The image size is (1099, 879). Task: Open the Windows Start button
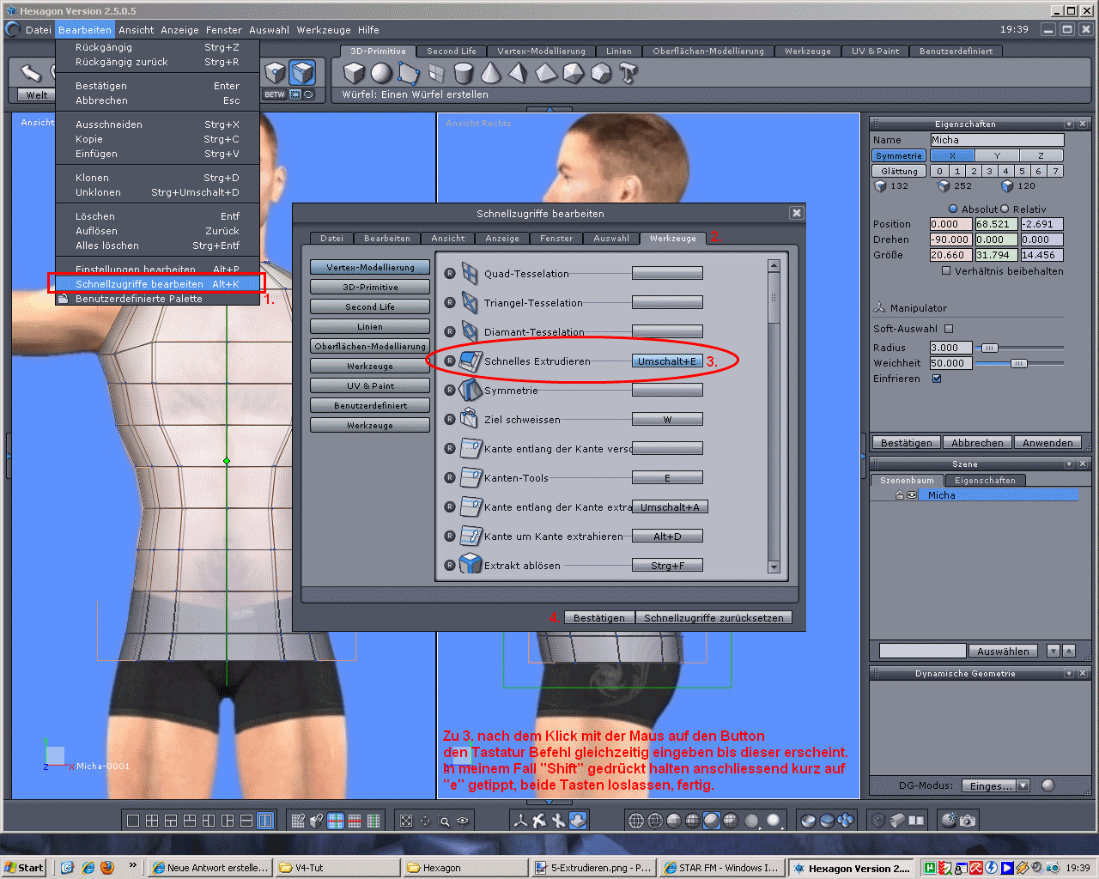[x=24, y=868]
